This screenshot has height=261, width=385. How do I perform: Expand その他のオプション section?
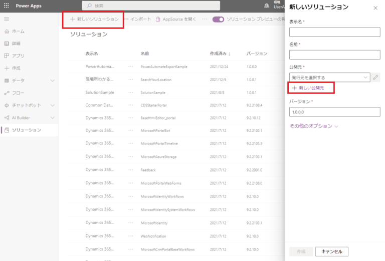coord(314,126)
